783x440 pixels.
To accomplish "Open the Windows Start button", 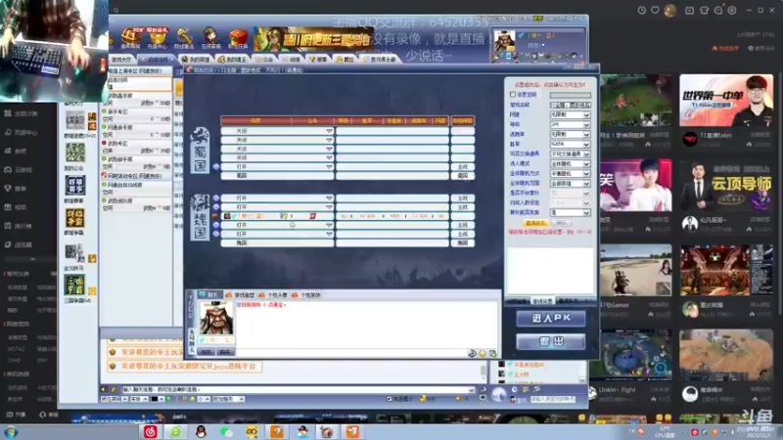I will click(x=11, y=432).
